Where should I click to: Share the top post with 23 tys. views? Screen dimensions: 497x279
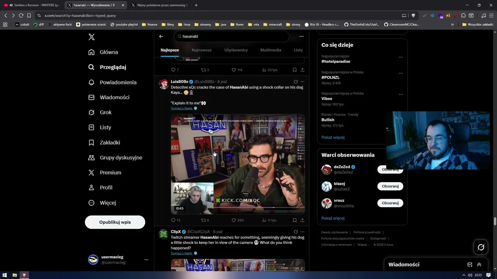tap(302, 70)
